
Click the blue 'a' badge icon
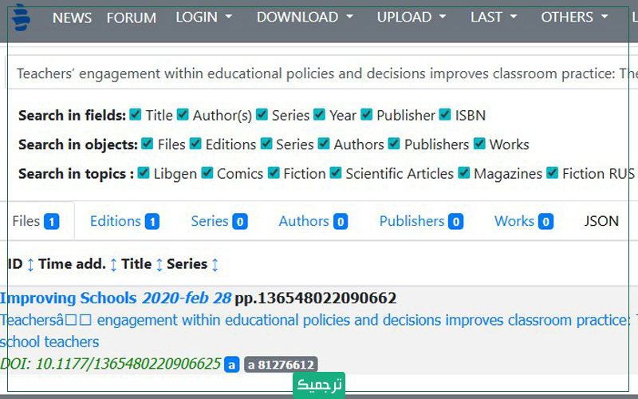[231, 365]
